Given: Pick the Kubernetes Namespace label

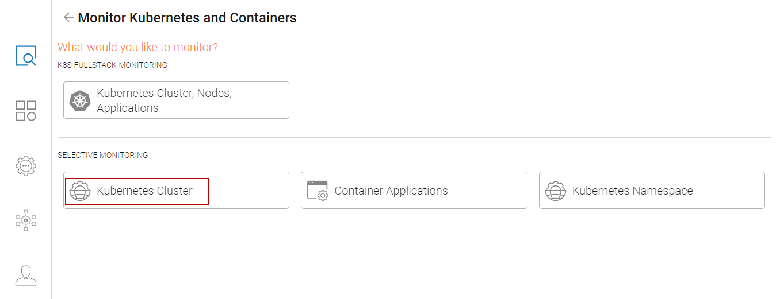Looking at the screenshot, I should coord(632,191).
